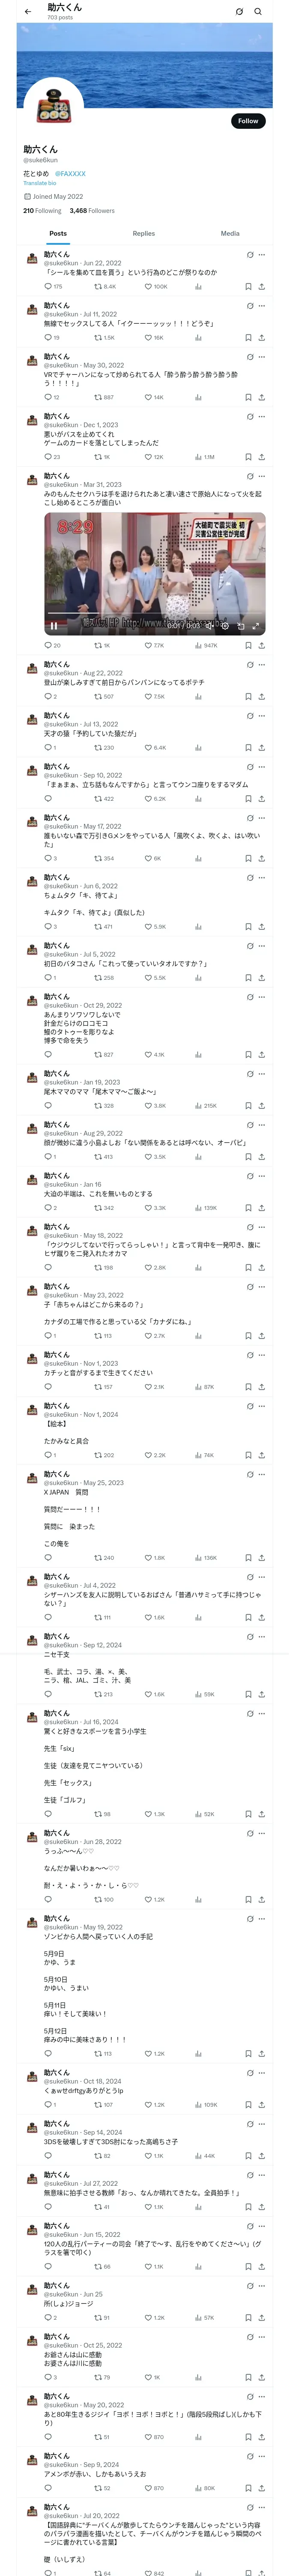Image resolution: width=289 pixels, height=2576 pixels.
Task: Switch to the Replies tab
Action: pos(143,234)
